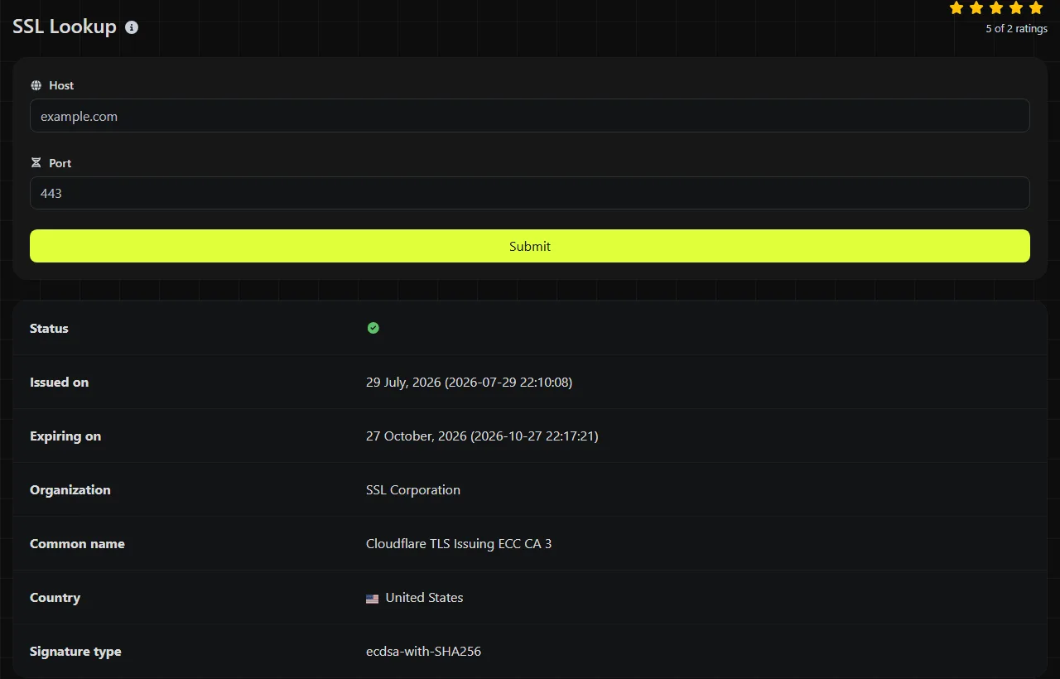The width and height of the screenshot is (1060, 679).
Task: Click the green status checkmark icon
Action: tap(373, 328)
